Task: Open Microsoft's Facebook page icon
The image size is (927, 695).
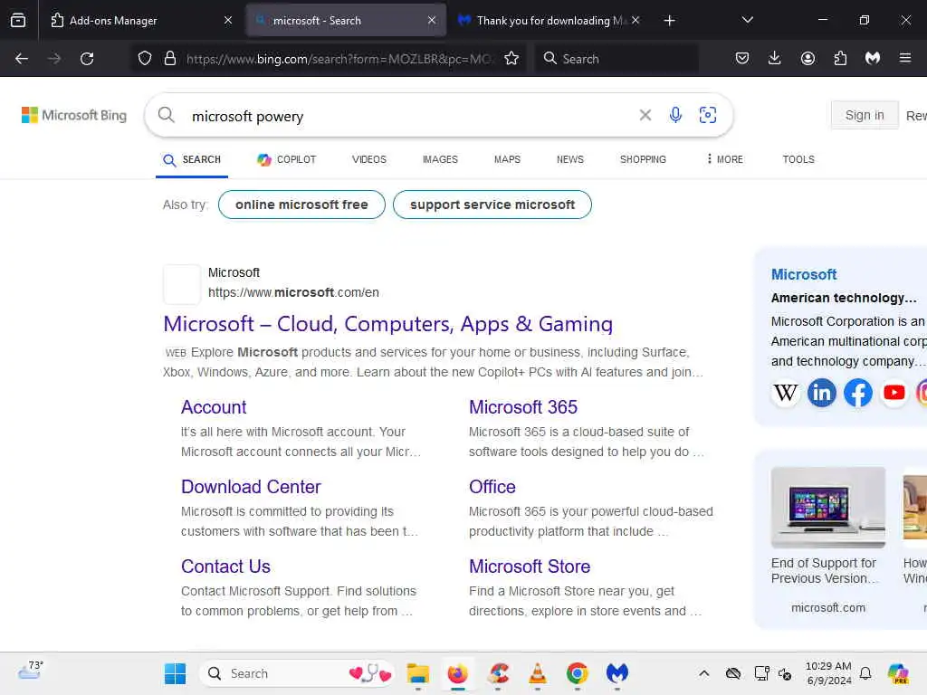Action: pos(858,393)
